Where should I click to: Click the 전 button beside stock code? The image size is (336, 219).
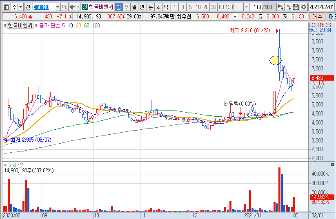pyautogui.click(x=28, y=7)
